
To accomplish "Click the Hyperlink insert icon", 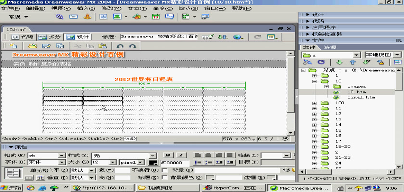I will tap(60, 17).
